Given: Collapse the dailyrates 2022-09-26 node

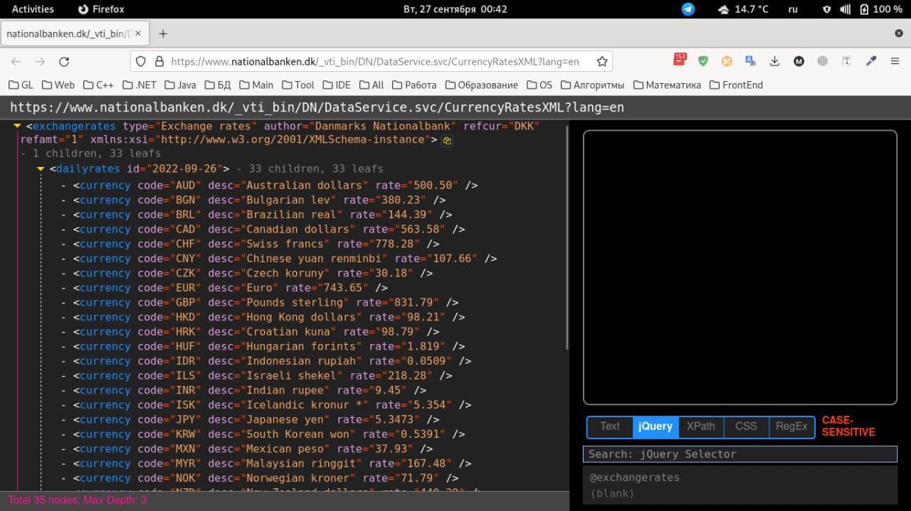Looking at the screenshot, I should coord(41,169).
